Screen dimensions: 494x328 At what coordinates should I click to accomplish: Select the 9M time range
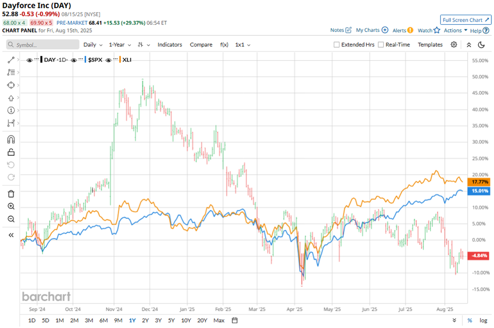(118, 321)
